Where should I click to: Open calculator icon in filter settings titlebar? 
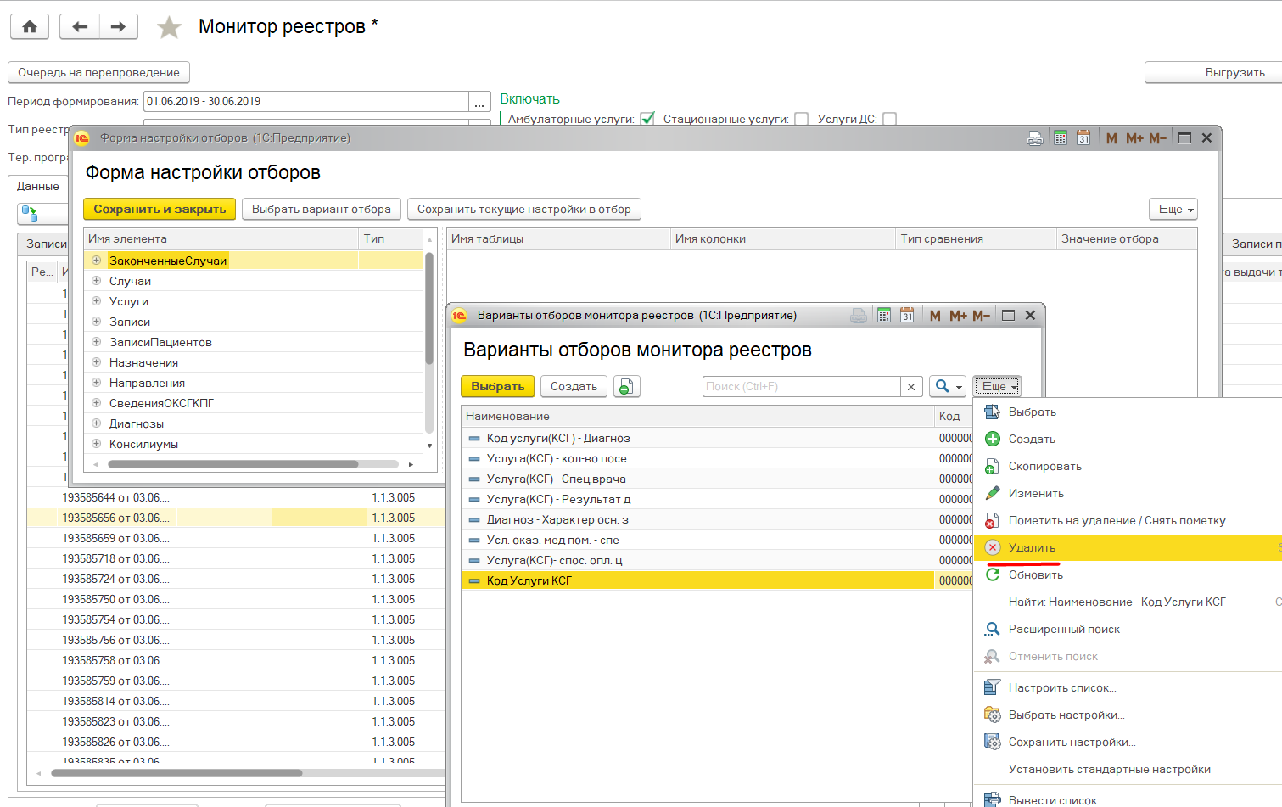point(1060,138)
